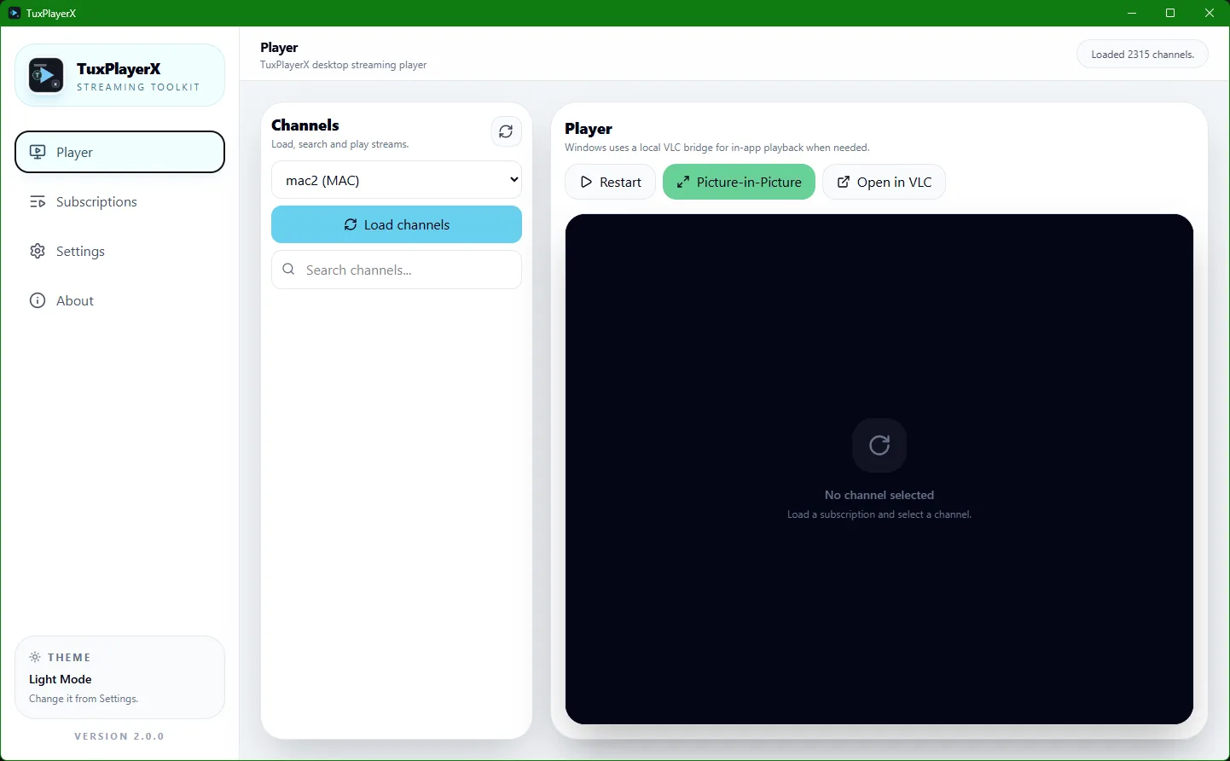The width and height of the screenshot is (1230, 761).
Task: Open the stream in VLC
Action: (884, 182)
